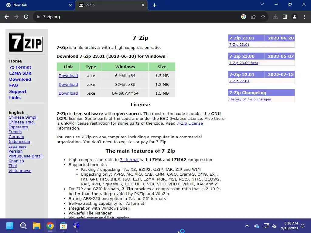311x233 pixels.
Task: Switch language to Spanish
Action: point(16,161)
